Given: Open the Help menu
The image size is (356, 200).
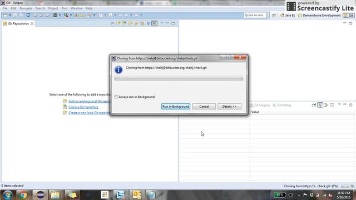Looking at the screenshot, I should point(89,8).
